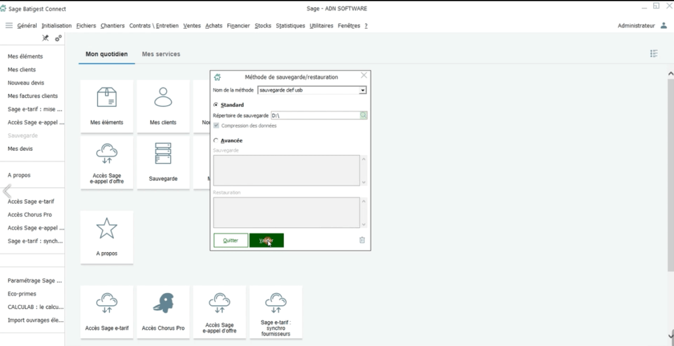Image resolution: width=674 pixels, height=346 pixels.
Task: Switch to Mon quotidien tab
Action: click(x=107, y=54)
